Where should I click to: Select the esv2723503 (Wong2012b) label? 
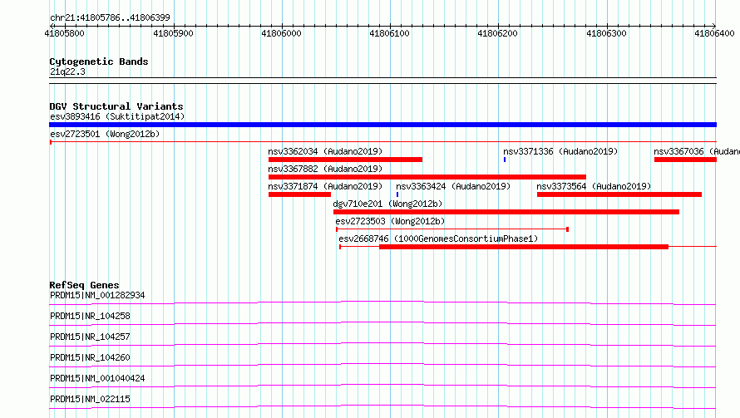pyautogui.click(x=390, y=221)
